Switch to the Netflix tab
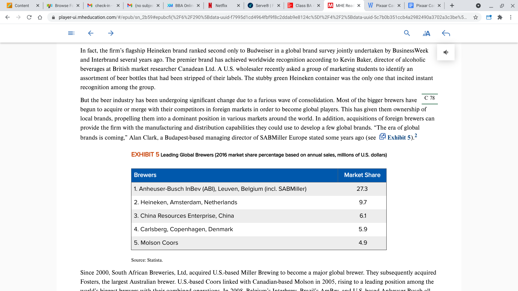The height and width of the screenshot is (291, 518). (x=221, y=5)
